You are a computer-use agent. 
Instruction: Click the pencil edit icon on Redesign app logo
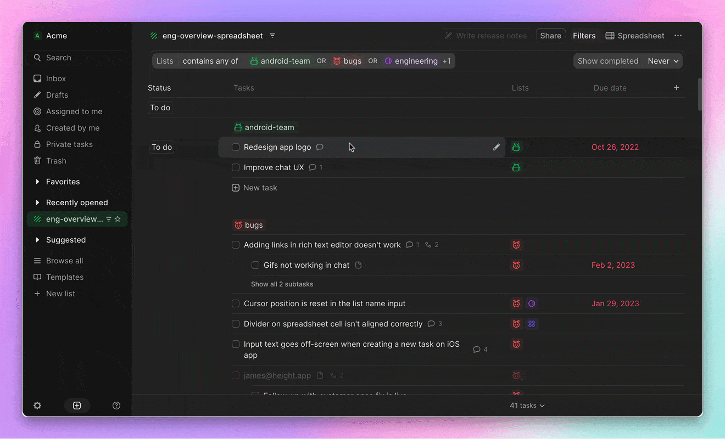(497, 147)
